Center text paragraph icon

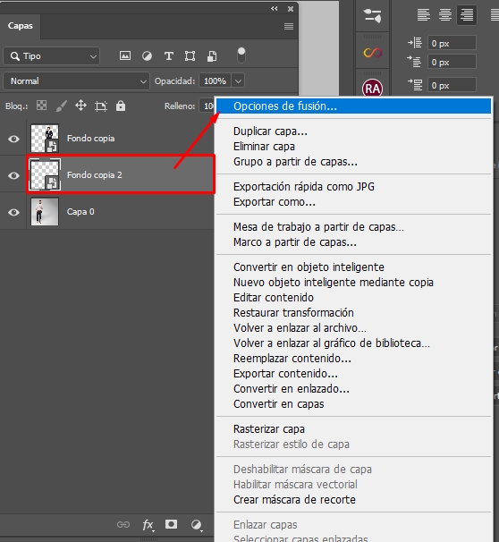point(445,15)
